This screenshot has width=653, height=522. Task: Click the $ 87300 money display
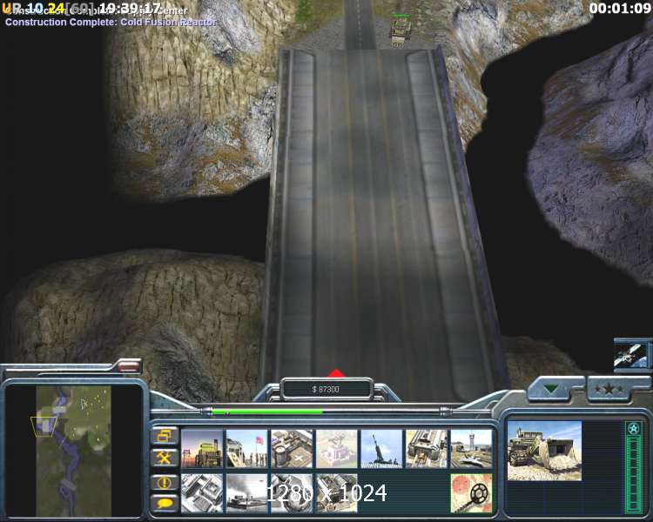coord(326,389)
